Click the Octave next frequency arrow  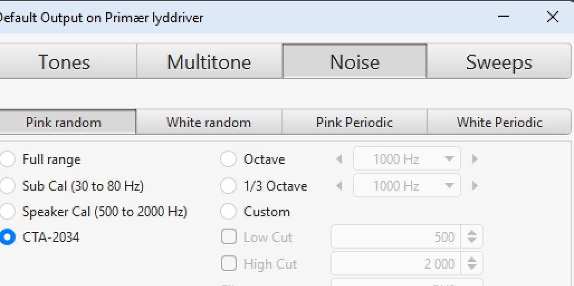475,159
